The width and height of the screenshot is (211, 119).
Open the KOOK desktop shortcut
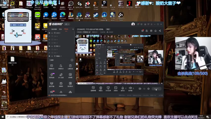pyautogui.click(x=37, y=16)
